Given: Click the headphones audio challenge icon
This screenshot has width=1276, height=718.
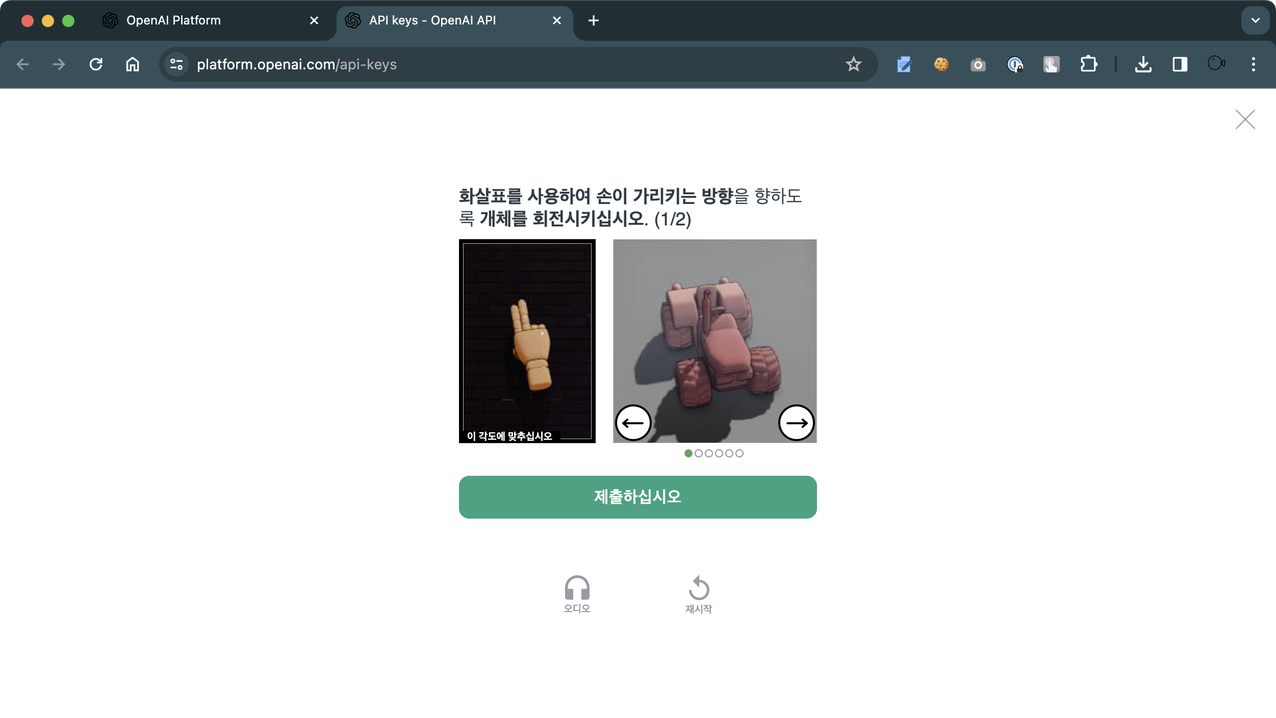Looking at the screenshot, I should pyautogui.click(x=577, y=589).
